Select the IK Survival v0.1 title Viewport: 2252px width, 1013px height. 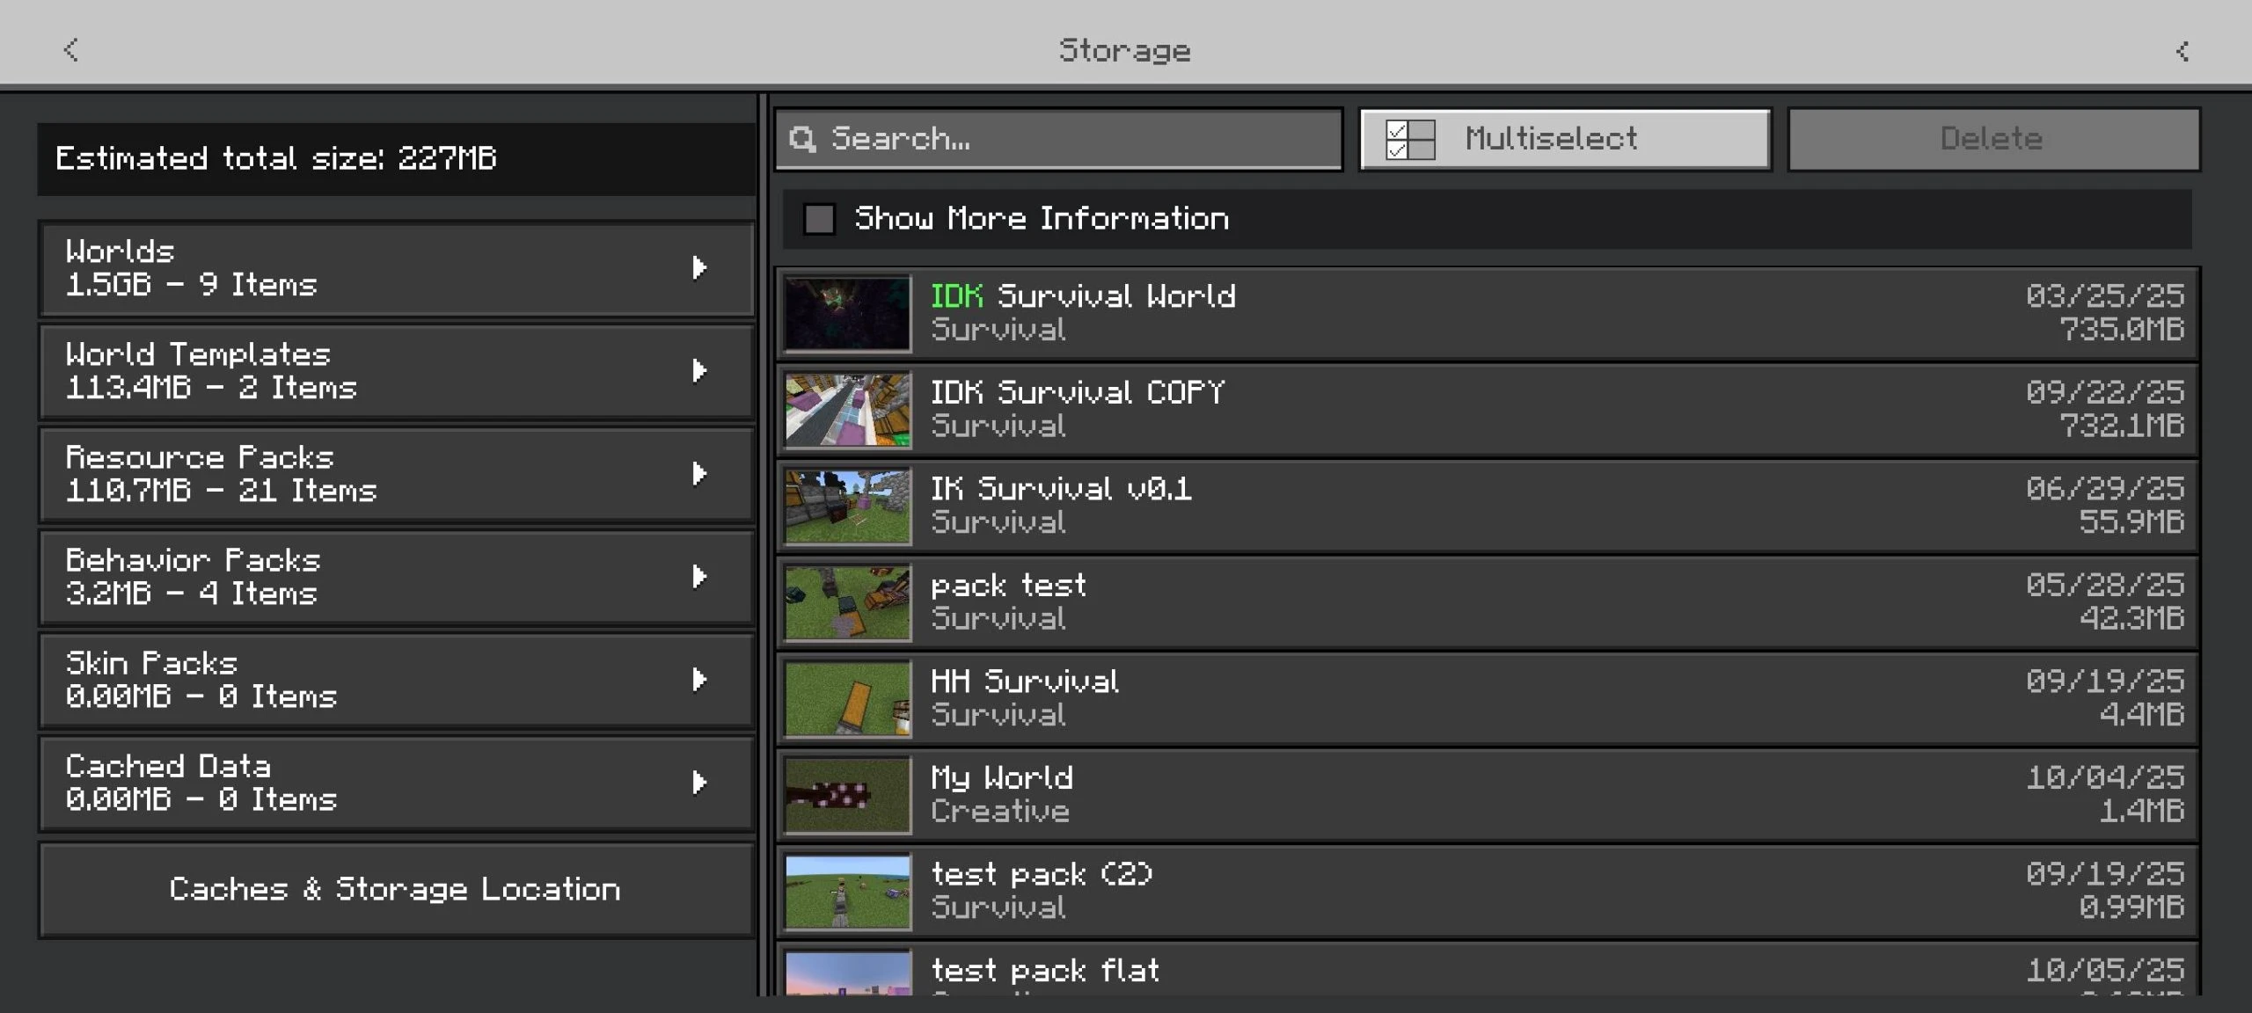tap(1061, 489)
